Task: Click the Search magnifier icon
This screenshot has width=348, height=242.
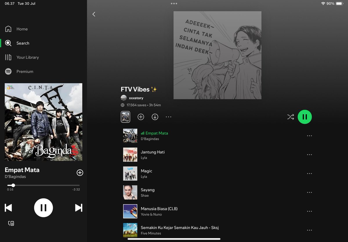Action: click(8, 43)
